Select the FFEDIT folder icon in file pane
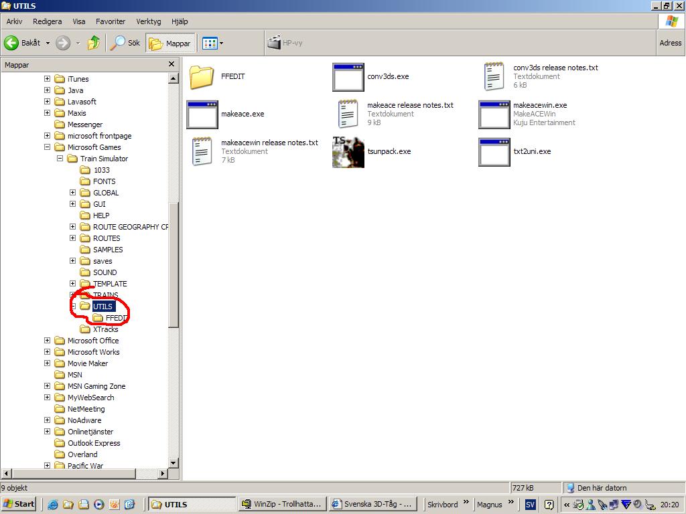Image resolution: width=686 pixels, height=514 pixels. click(202, 77)
